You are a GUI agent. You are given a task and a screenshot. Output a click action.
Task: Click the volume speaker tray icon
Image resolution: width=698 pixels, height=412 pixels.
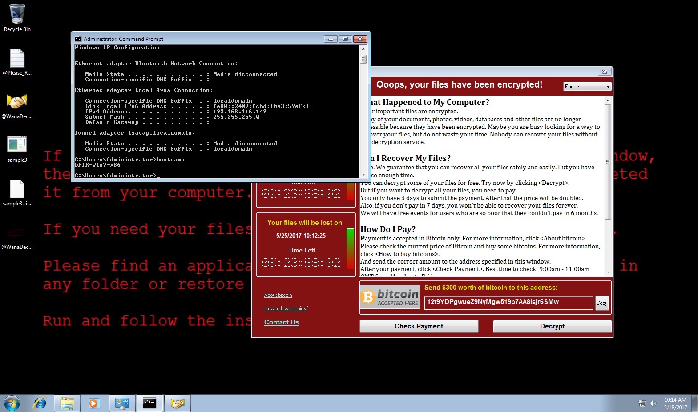coord(653,404)
